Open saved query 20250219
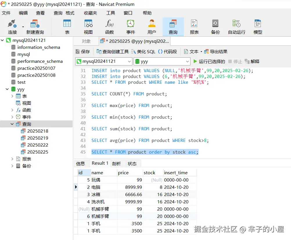 38,138
